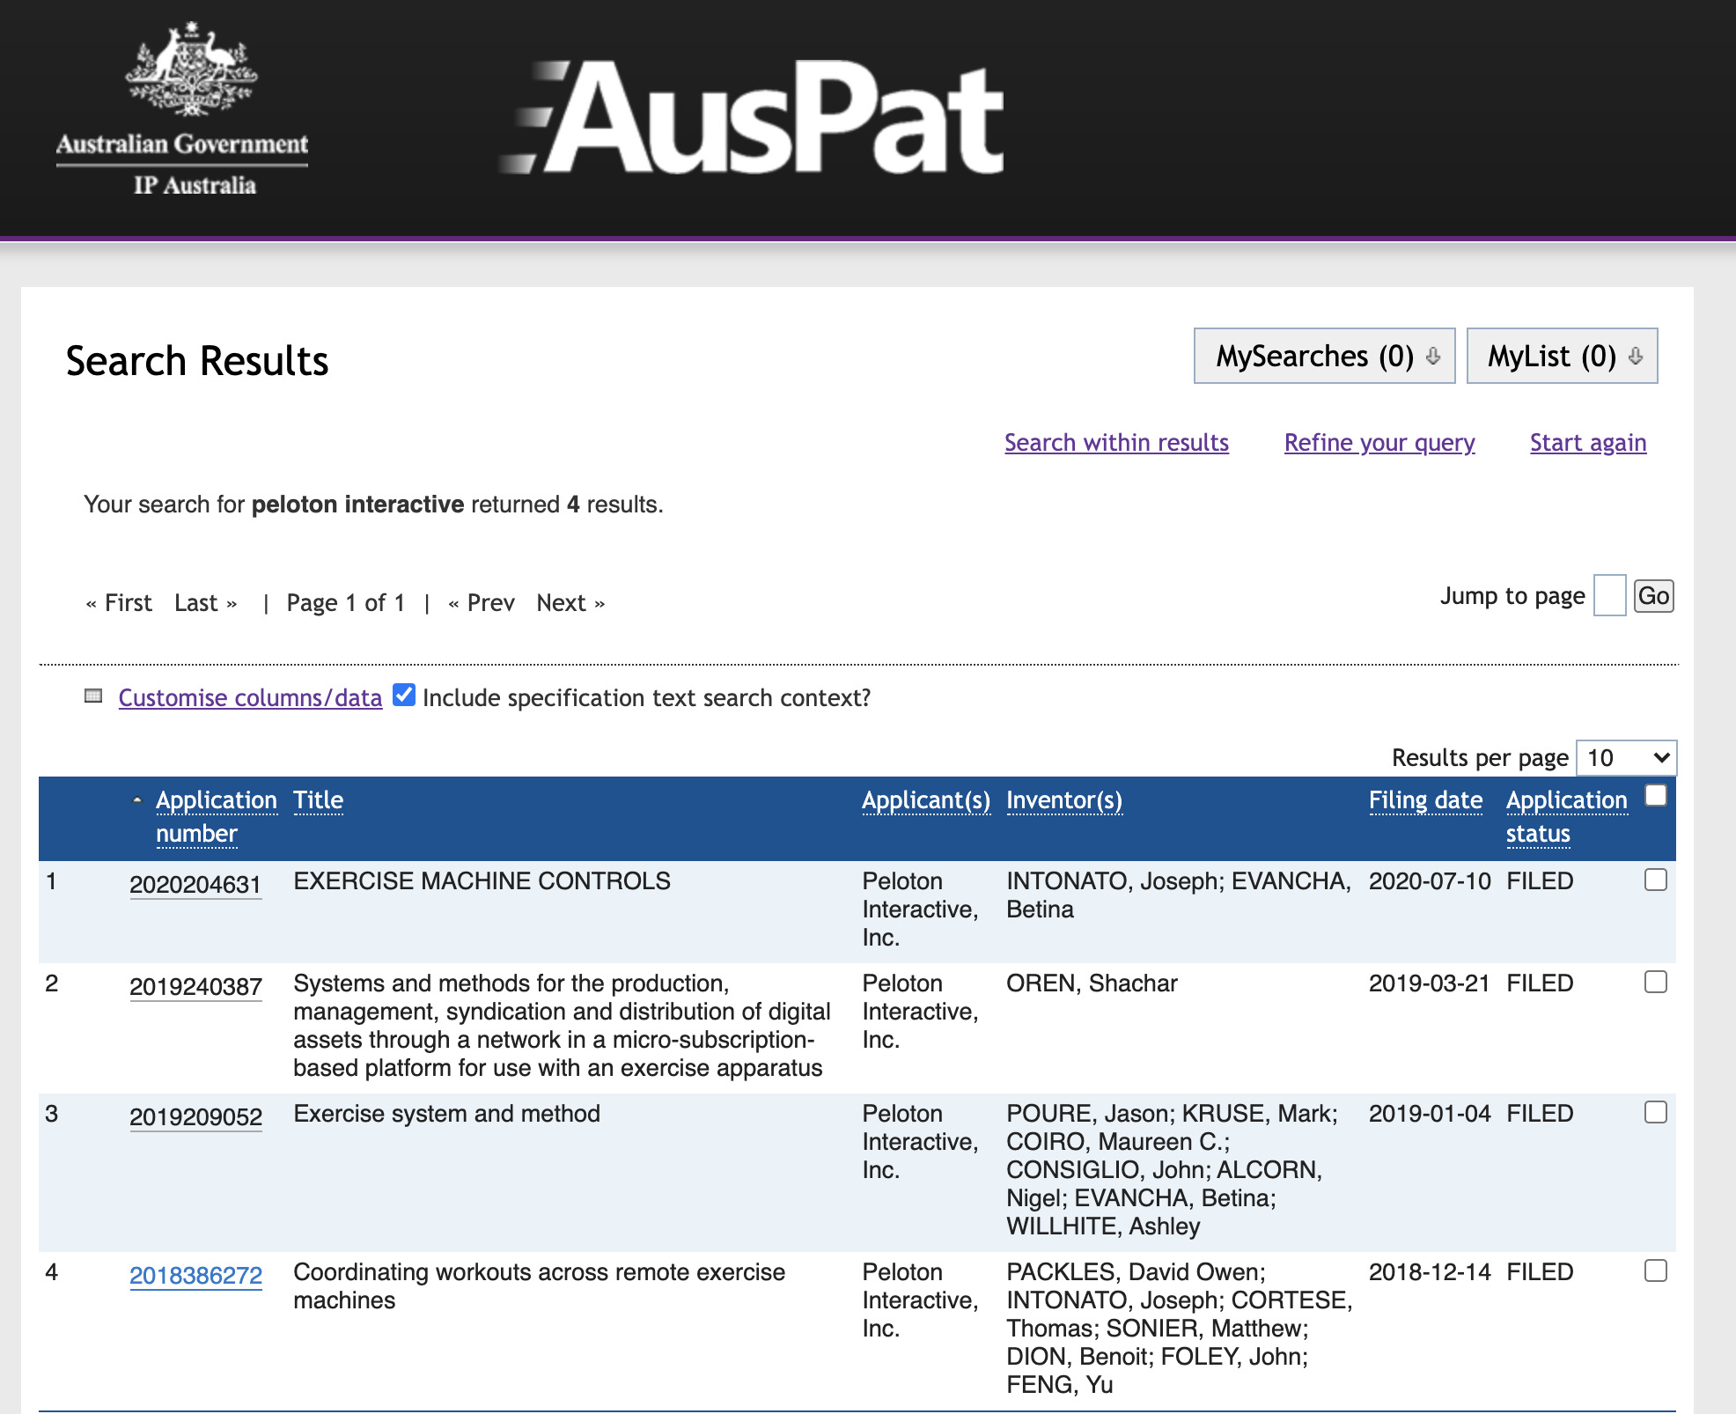This screenshot has height=1414, width=1736.
Task: Untick the Include specification text search context checkbox
Action: (x=404, y=696)
